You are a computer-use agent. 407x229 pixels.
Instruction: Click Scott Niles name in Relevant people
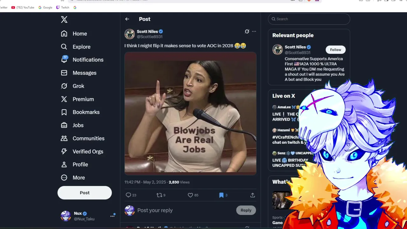(295, 47)
